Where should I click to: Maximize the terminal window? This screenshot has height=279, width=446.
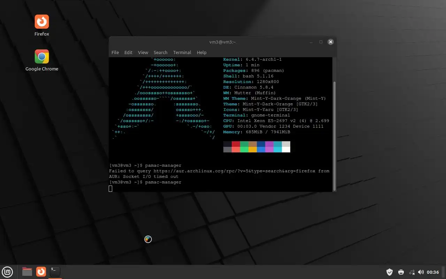click(321, 42)
